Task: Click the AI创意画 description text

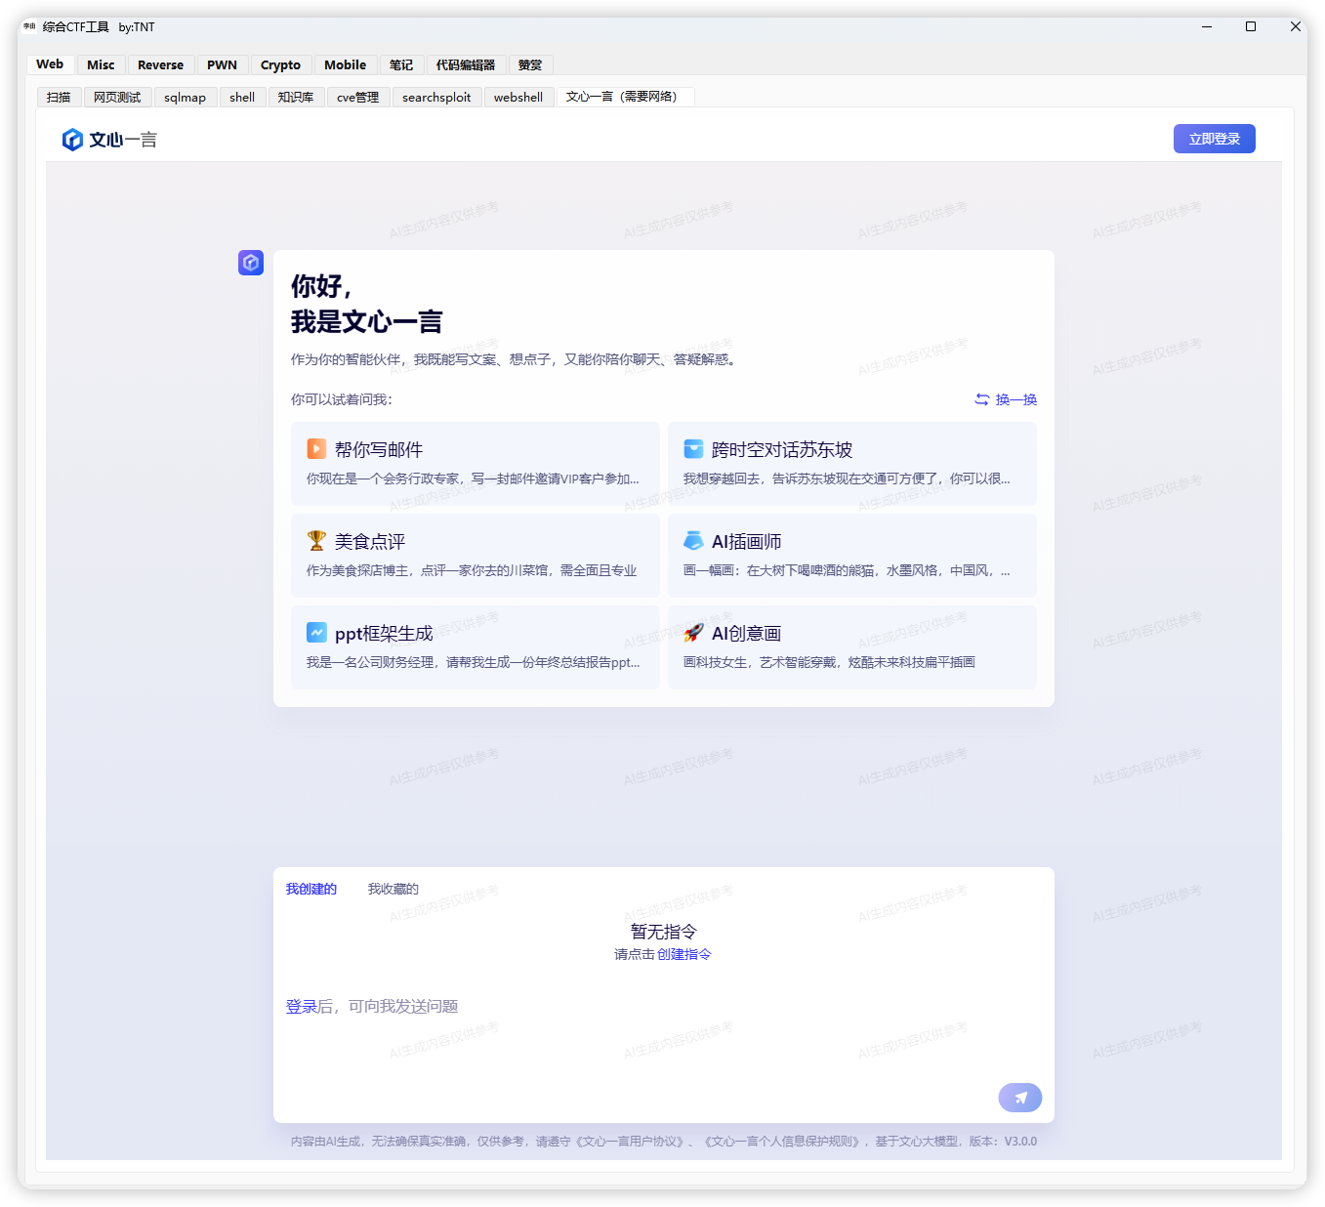Action: [x=829, y=662]
